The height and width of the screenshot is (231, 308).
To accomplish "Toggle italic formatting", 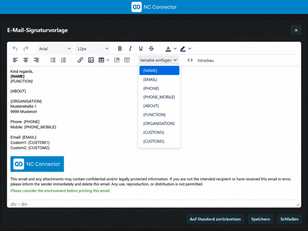I will click(130, 48).
